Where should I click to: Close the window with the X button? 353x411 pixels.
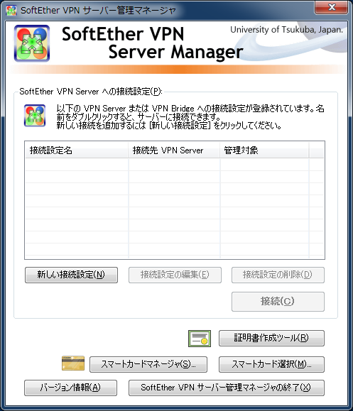[332, 7]
